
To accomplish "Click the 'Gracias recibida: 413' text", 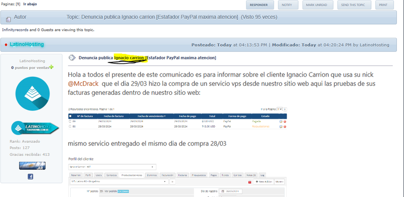I will pyautogui.click(x=30, y=155).
